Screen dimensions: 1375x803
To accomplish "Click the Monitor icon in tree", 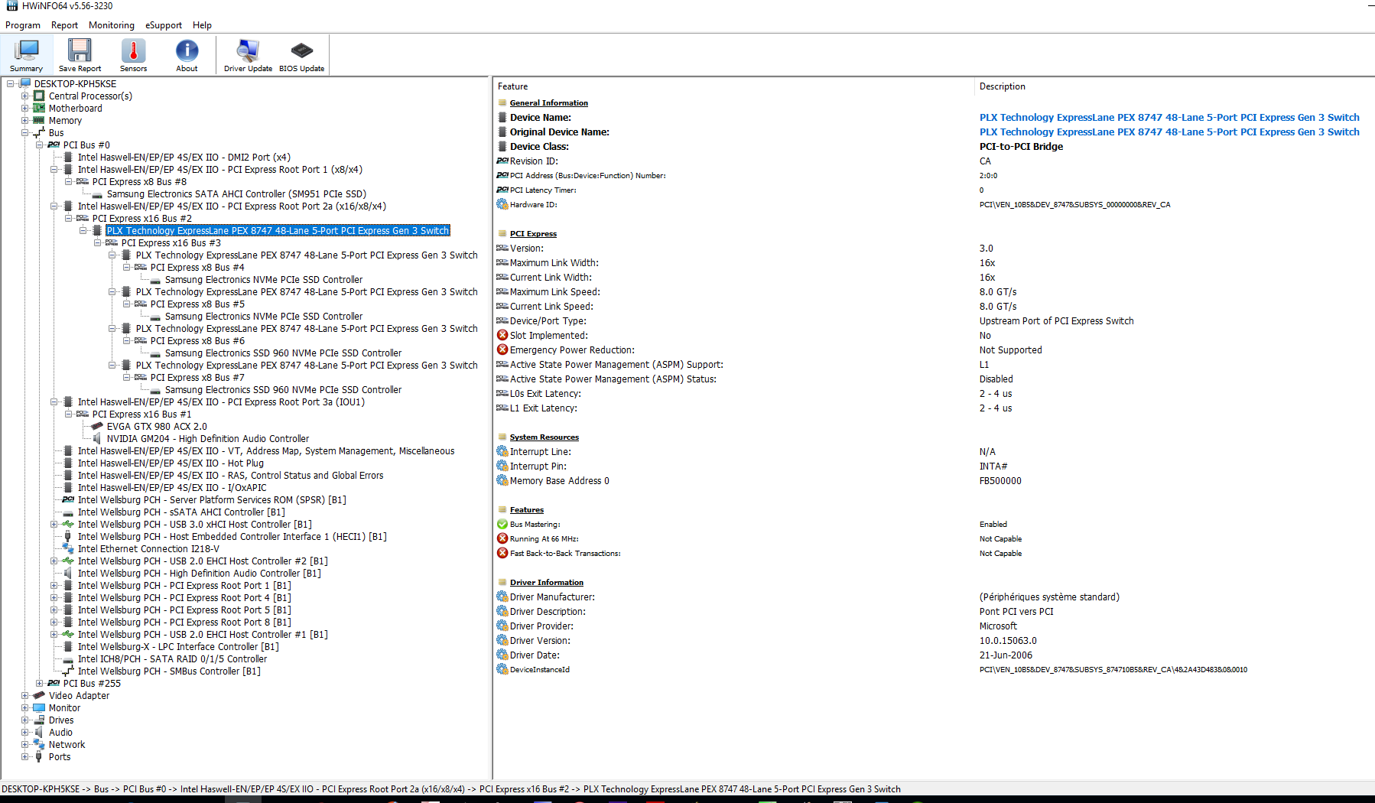I will pyautogui.click(x=39, y=708).
